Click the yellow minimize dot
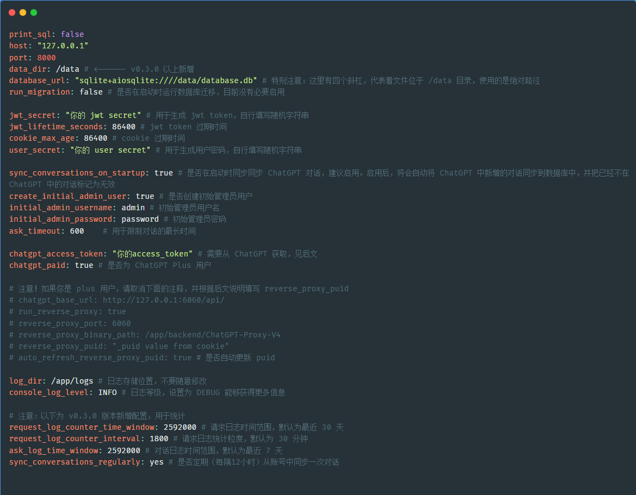 coord(23,12)
